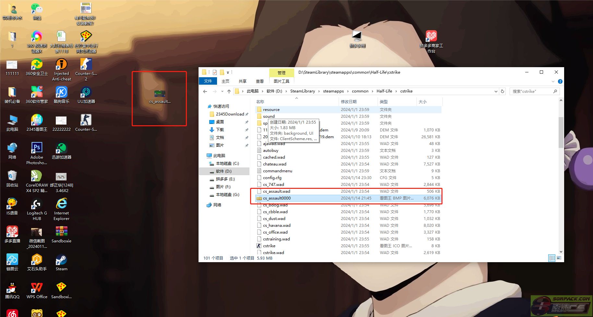Open the address bar history dropdown
This screenshot has height=317, width=593.
[496, 91]
